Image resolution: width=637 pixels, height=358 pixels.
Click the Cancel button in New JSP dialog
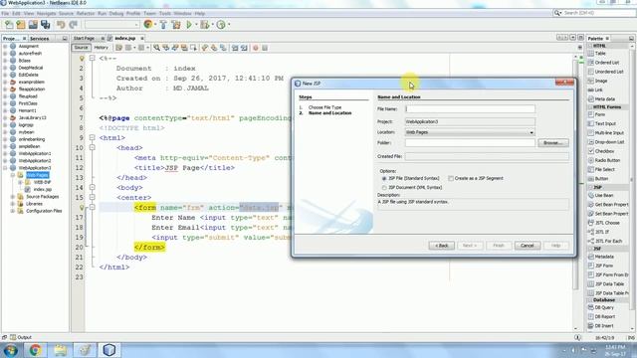(x=528, y=246)
